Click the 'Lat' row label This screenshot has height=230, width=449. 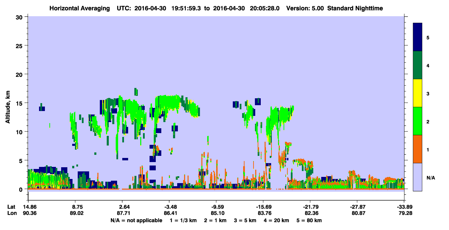(x=11, y=207)
